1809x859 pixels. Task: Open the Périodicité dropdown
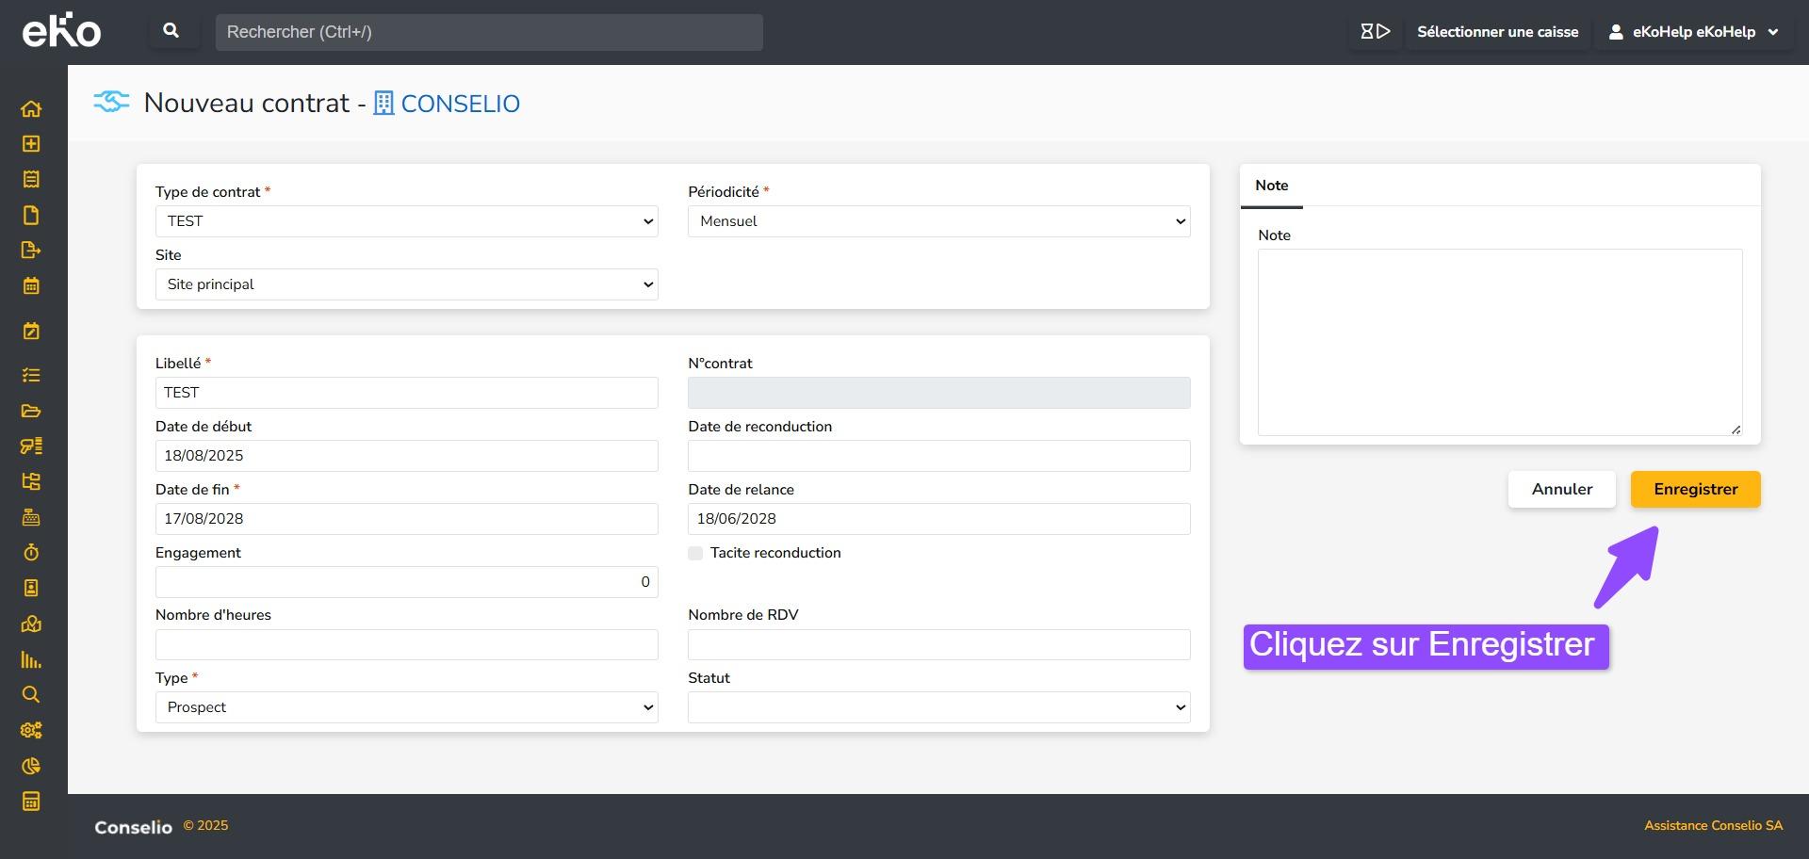point(938,221)
